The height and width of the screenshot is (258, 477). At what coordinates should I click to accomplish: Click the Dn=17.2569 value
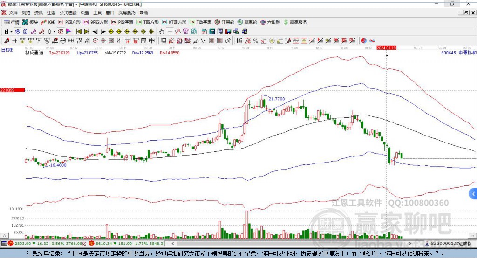point(143,53)
